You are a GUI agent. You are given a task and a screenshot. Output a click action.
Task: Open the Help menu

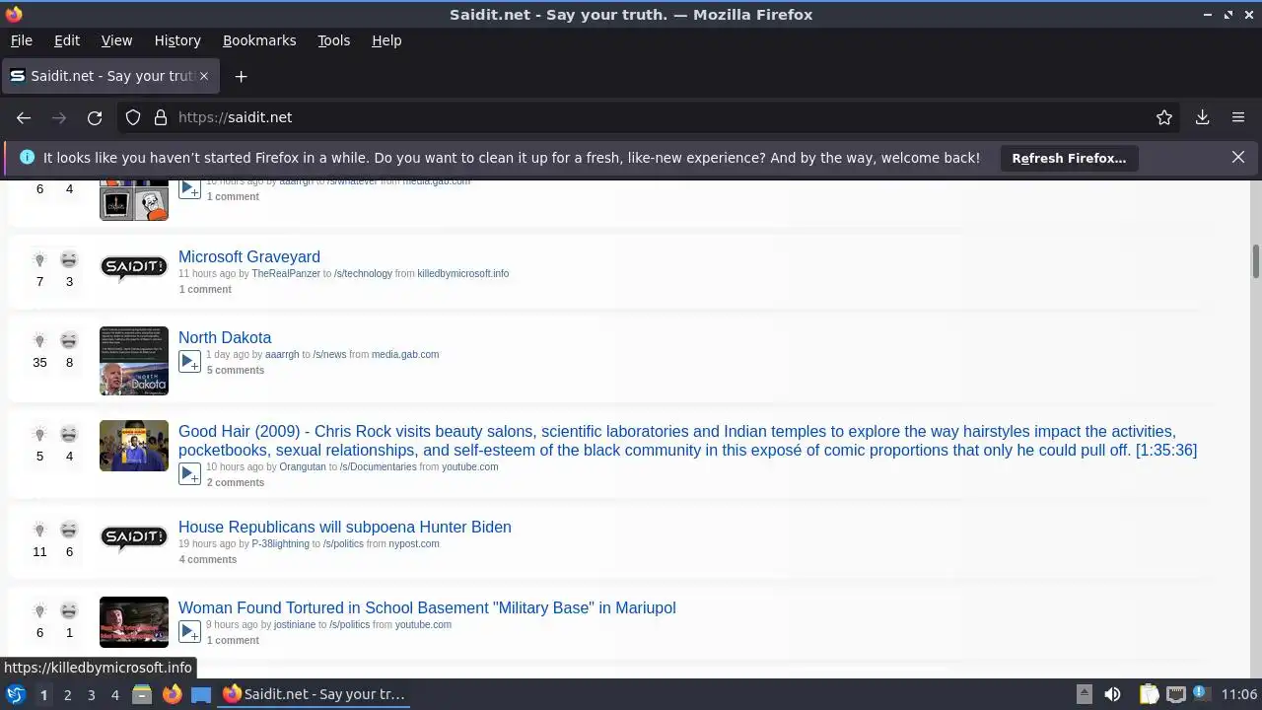click(386, 40)
